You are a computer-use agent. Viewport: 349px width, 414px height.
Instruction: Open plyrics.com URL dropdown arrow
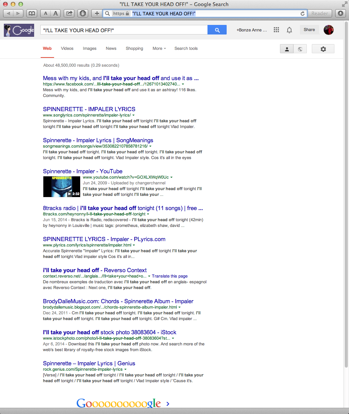(134, 245)
